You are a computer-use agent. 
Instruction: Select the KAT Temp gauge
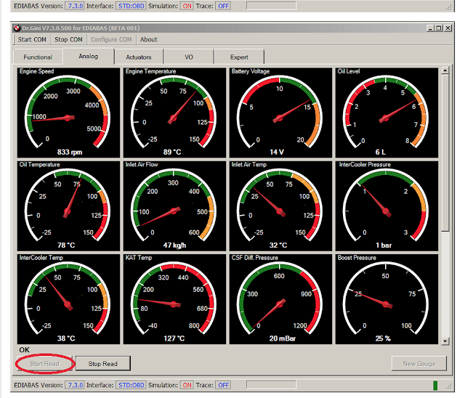[x=174, y=299]
